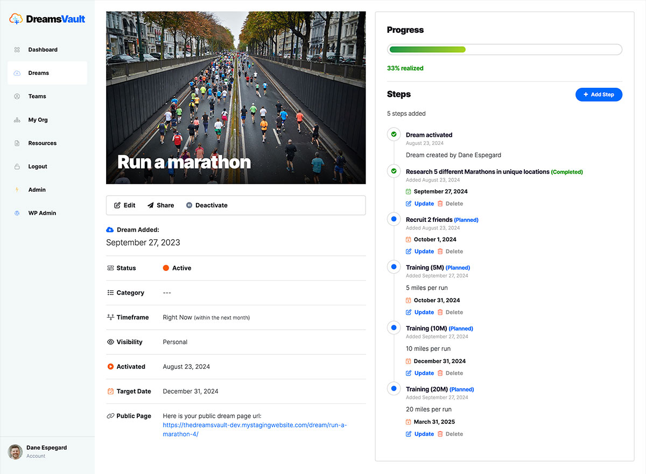The height and width of the screenshot is (474, 646).
Task: Click the DreamsVault cloud logo
Action: (x=16, y=19)
